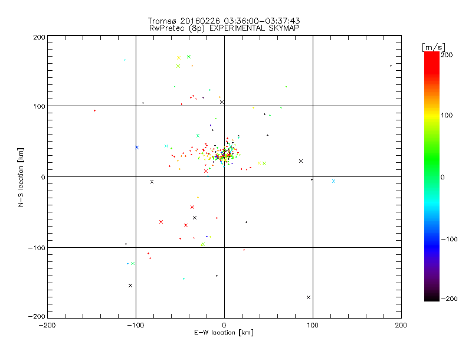Click the lone black dot near top right corner
472x354 pixels.
(x=391, y=66)
